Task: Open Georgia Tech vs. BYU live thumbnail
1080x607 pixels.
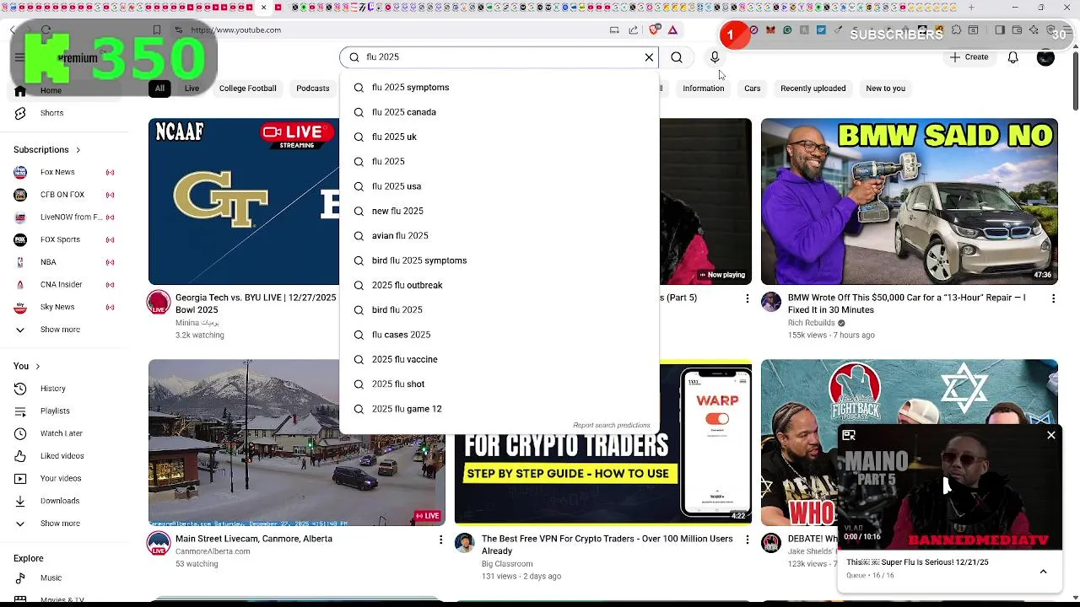Action: 244,201
